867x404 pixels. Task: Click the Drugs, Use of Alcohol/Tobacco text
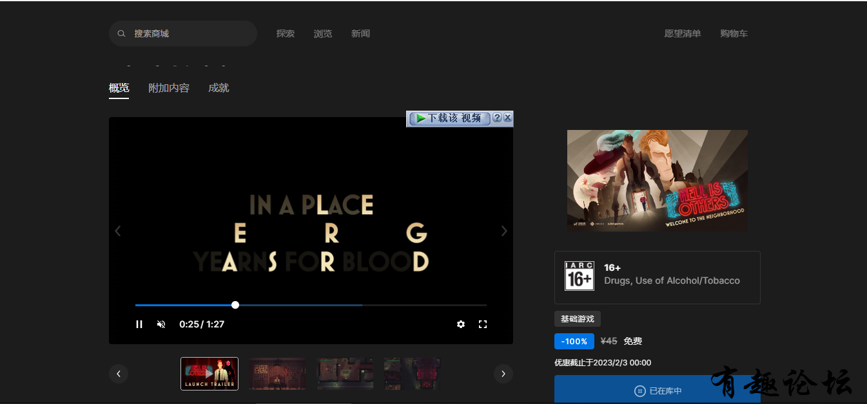click(x=672, y=280)
